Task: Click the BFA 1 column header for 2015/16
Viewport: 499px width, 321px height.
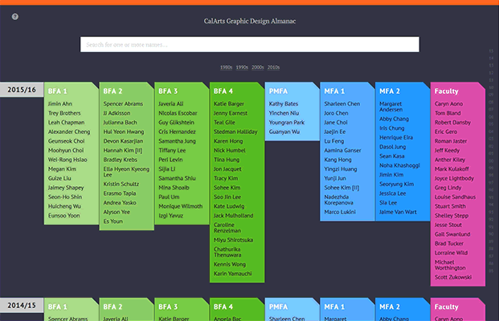Action: (57, 91)
